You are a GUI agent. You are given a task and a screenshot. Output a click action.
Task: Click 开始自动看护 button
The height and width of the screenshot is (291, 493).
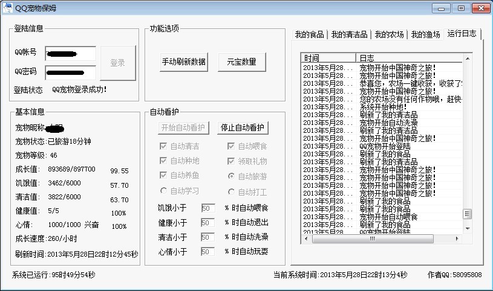(183, 128)
